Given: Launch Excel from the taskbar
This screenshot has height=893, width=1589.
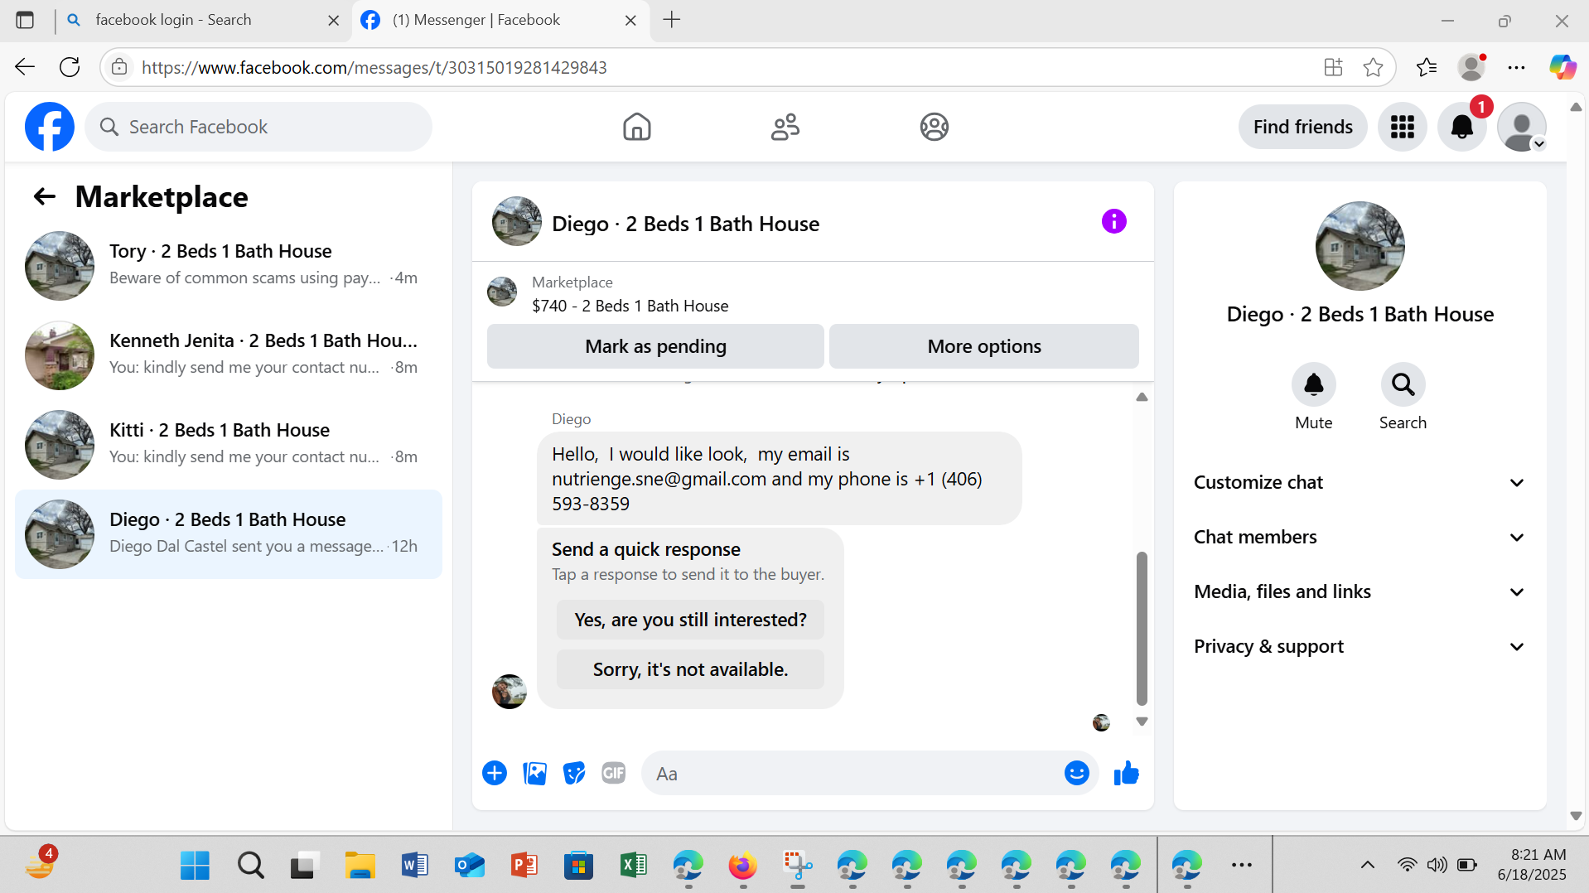Looking at the screenshot, I should pos(633,865).
